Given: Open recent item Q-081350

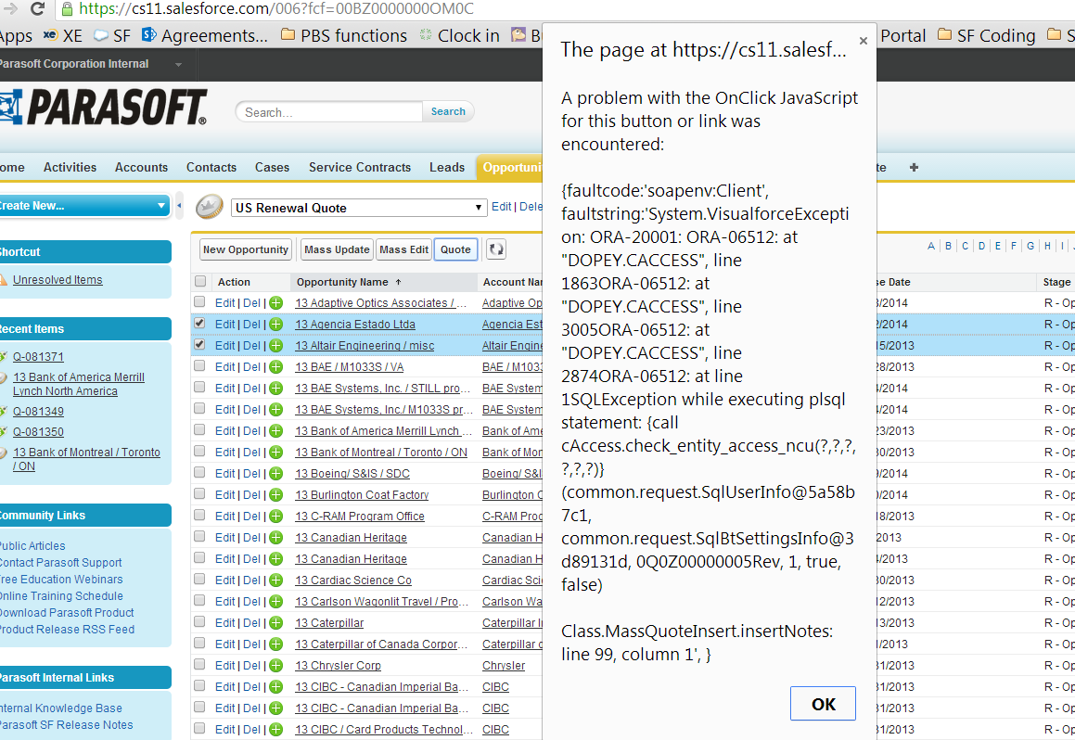Looking at the screenshot, I should (38, 432).
